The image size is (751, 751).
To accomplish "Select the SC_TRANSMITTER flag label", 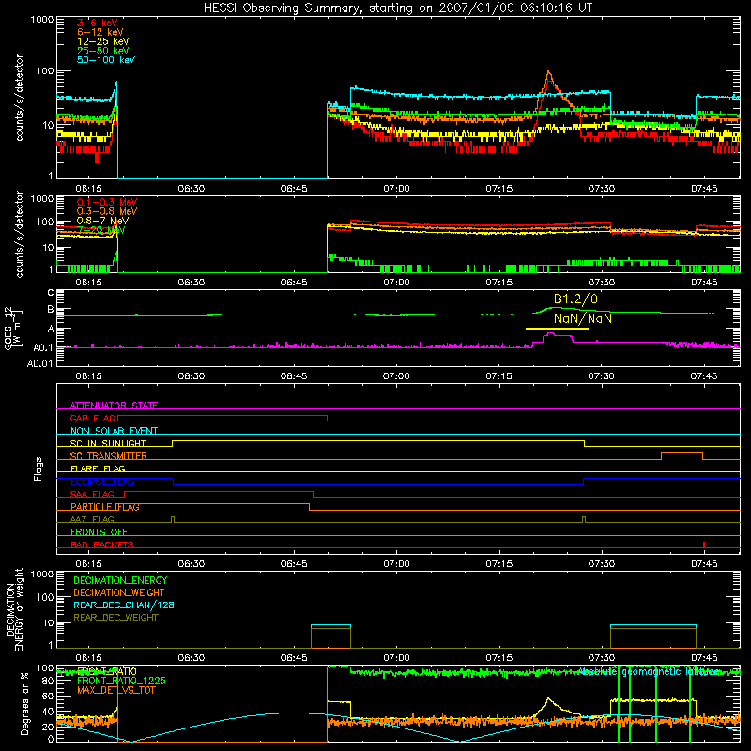I will (x=109, y=456).
